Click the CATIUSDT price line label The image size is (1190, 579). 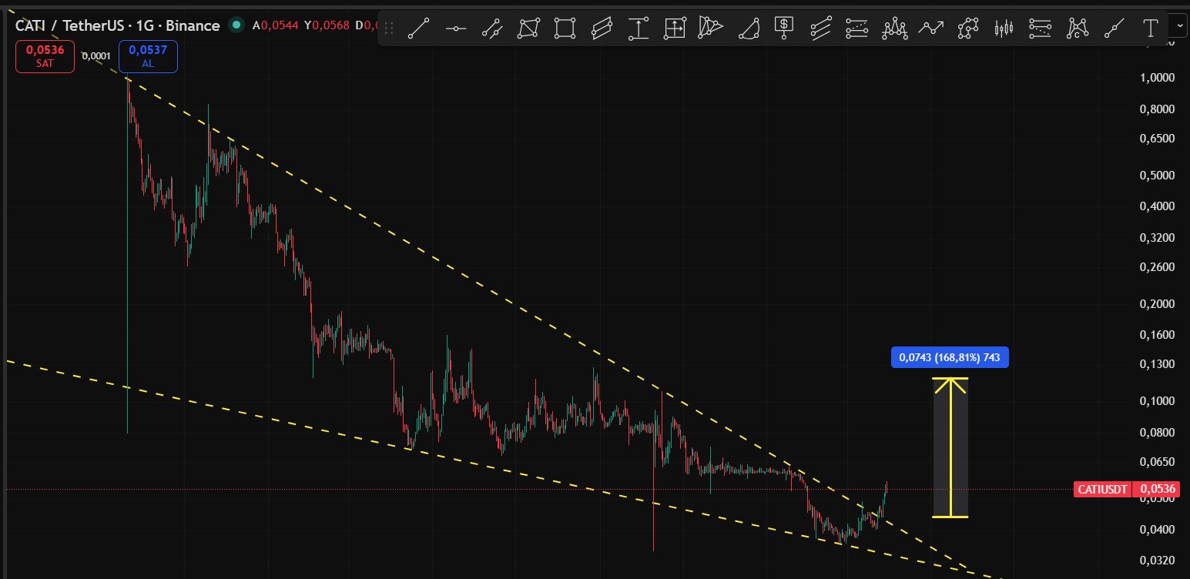pos(1101,489)
